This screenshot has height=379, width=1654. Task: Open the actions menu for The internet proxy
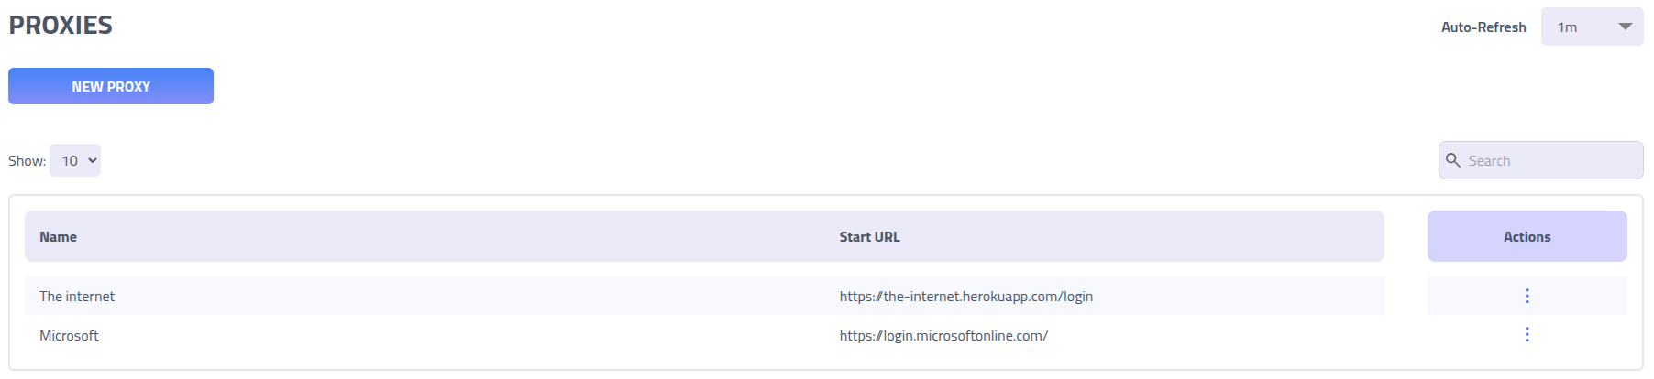[1527, 296]
